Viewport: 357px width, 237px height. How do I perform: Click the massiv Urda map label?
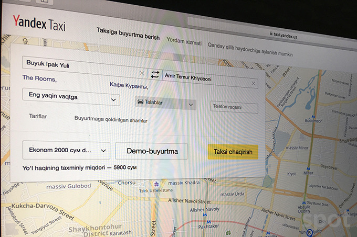coord(232,194)
